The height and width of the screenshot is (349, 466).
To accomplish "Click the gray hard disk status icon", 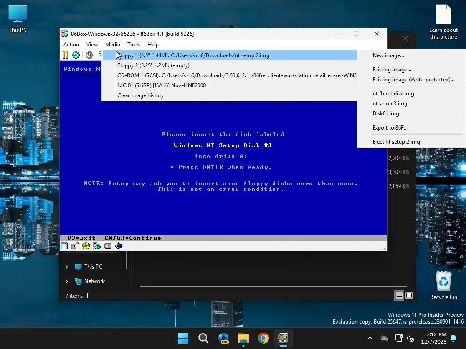I will (x=107, y=246).
